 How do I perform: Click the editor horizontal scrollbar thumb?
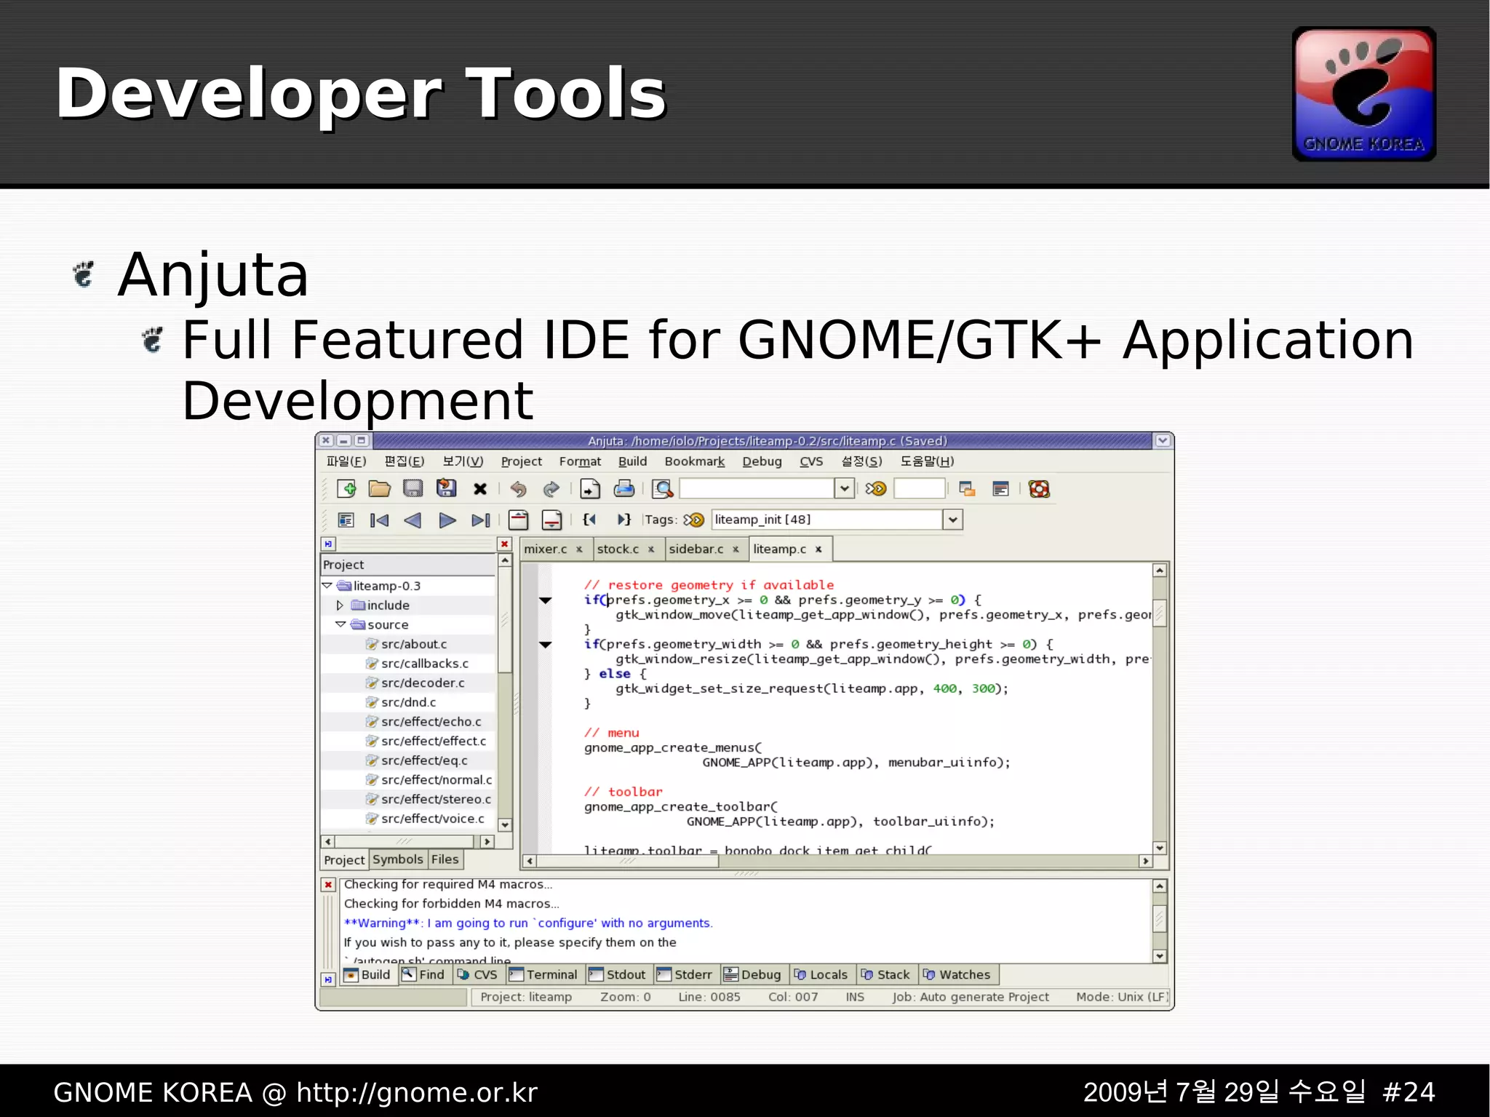628,861
